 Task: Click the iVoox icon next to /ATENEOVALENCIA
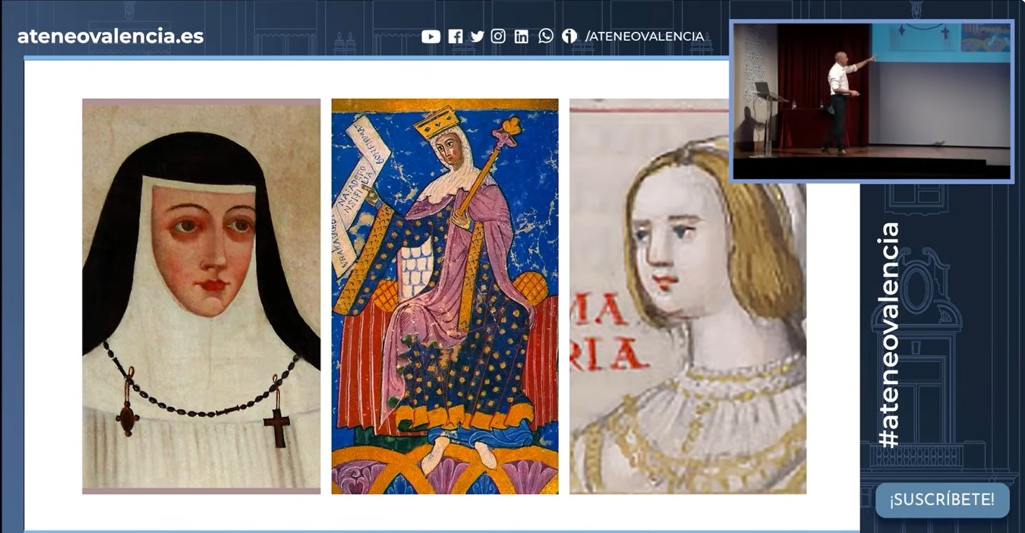pyautogui.click(x=569, y=36)
